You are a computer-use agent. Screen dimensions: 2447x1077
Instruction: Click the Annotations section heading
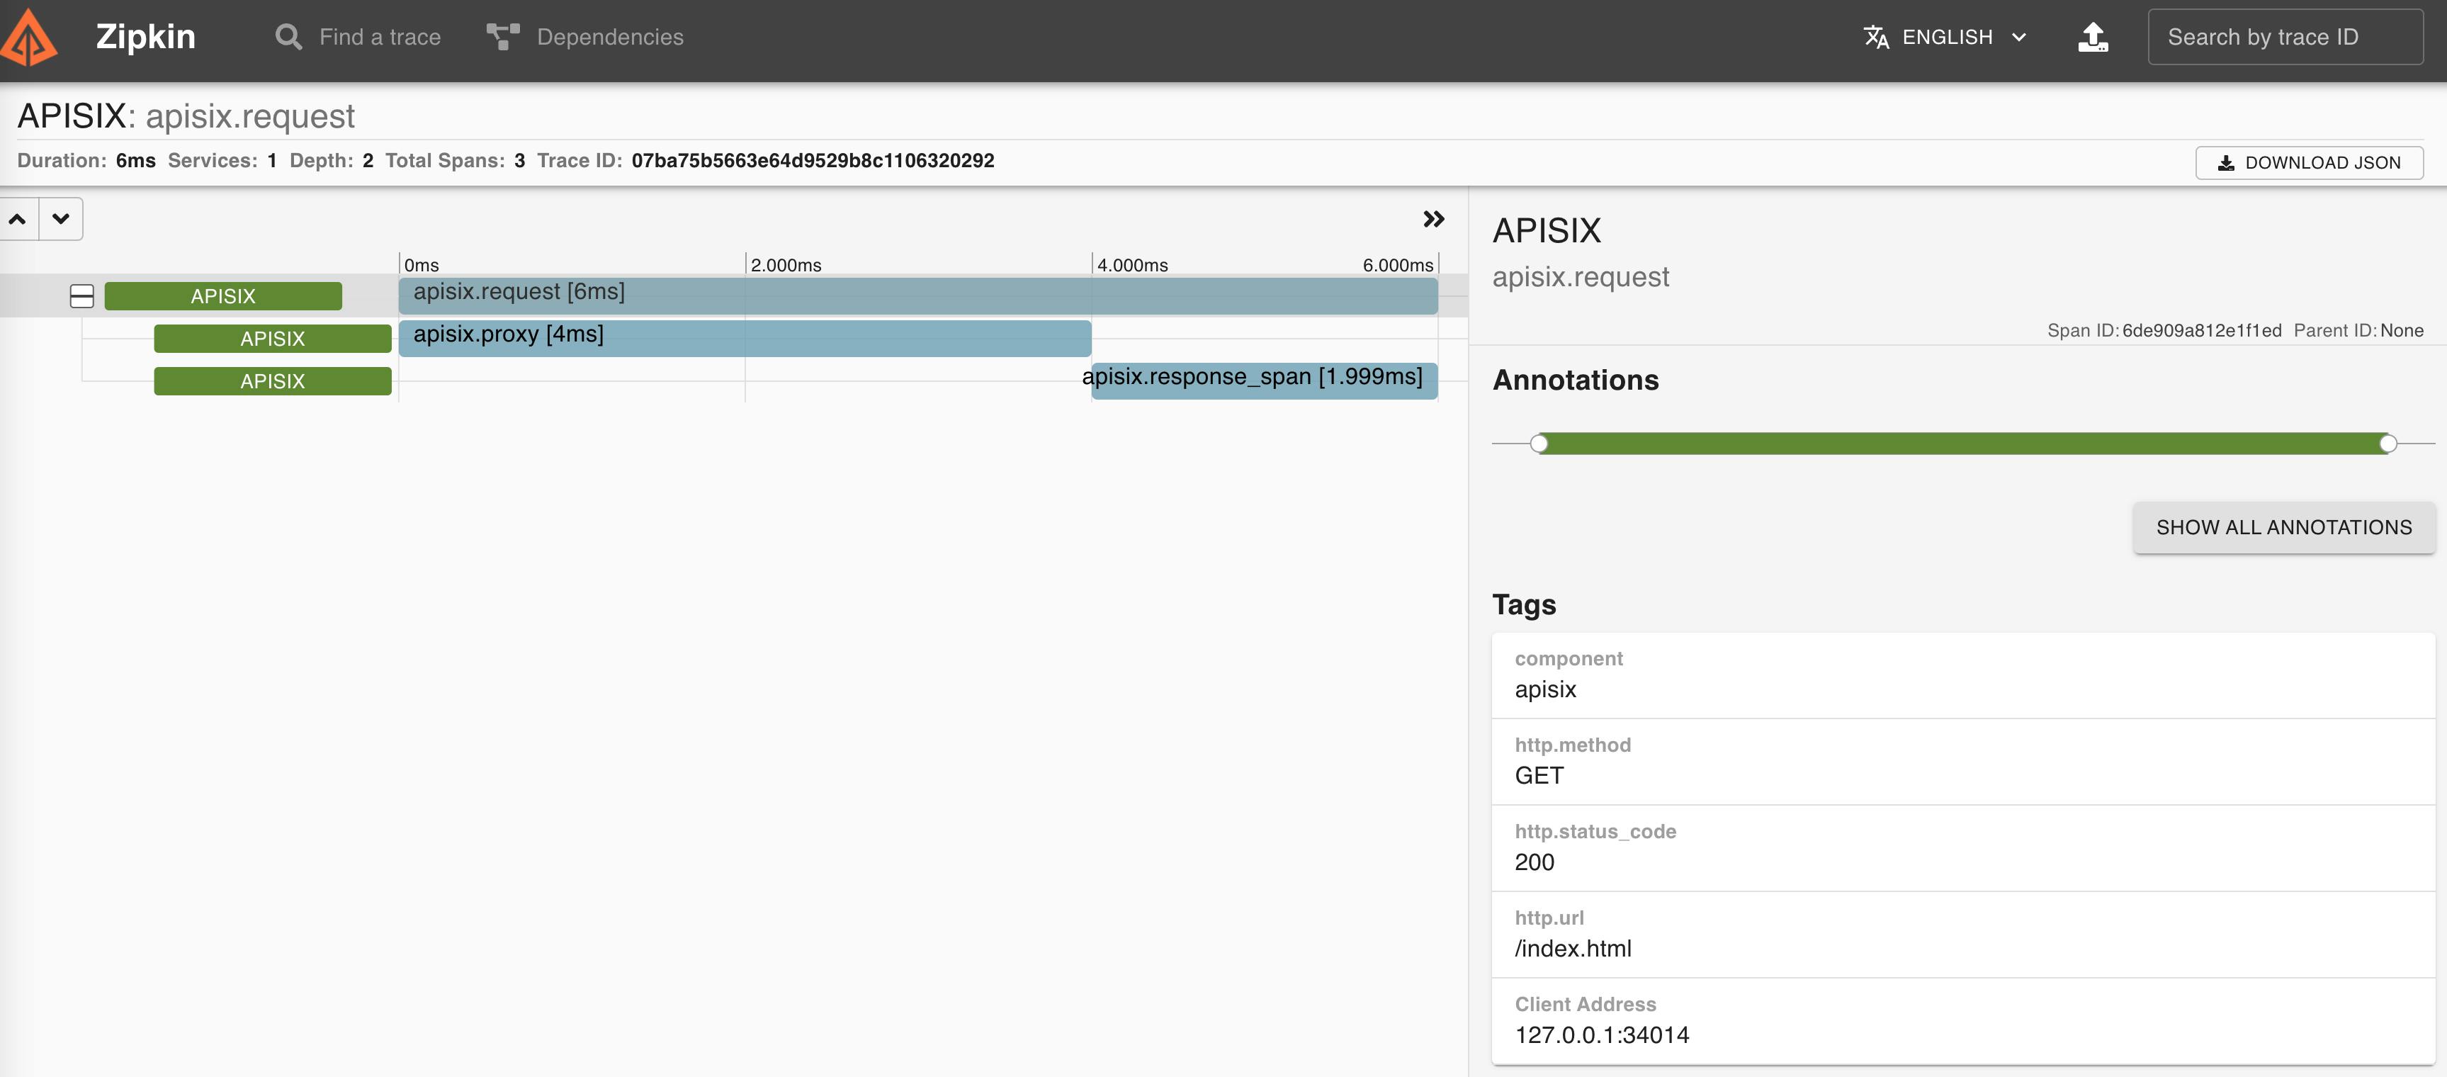tap(1575, 380)
